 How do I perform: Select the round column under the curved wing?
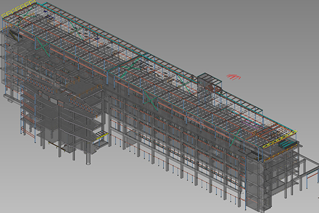[x=88, y=158]
